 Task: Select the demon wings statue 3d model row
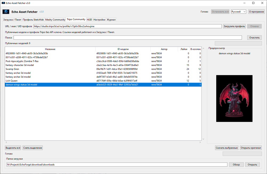103,85
